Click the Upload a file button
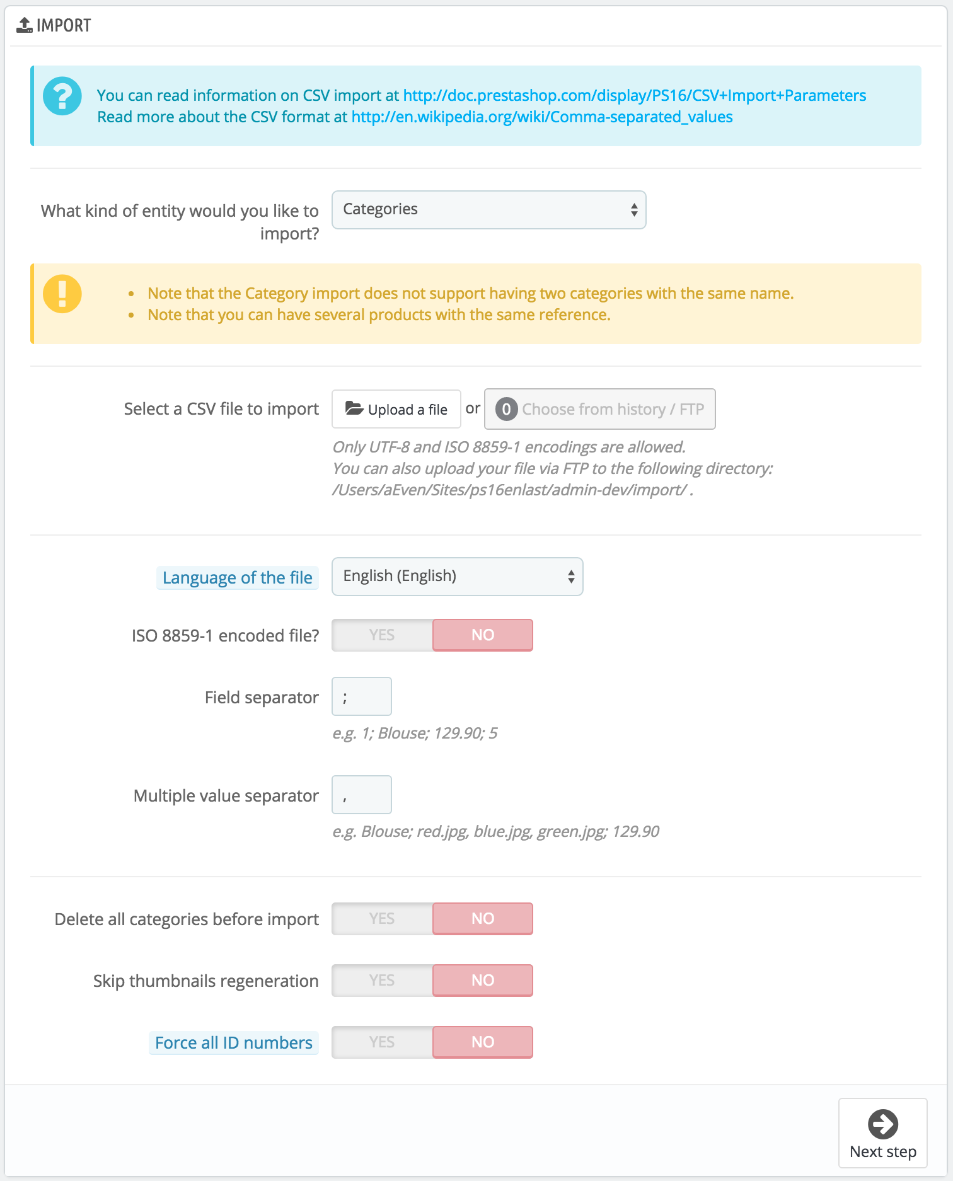Viewport: 953px width, 1181px height. click(x=396, y=408)
